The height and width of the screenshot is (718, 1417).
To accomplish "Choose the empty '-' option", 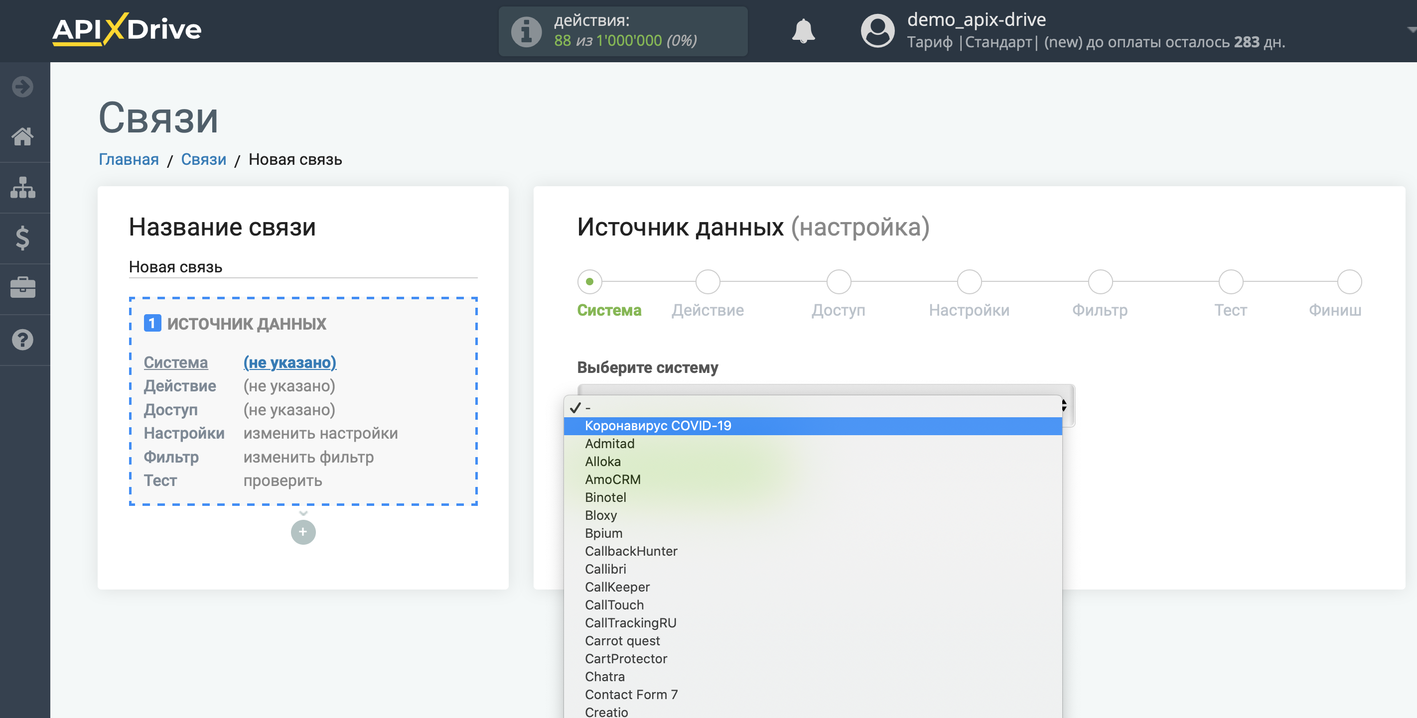I will (813, 408).
